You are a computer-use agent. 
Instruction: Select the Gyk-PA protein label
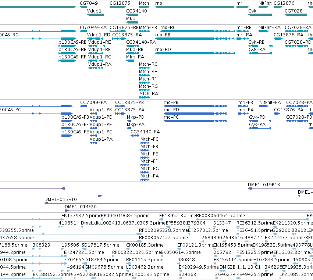(257, 125)
